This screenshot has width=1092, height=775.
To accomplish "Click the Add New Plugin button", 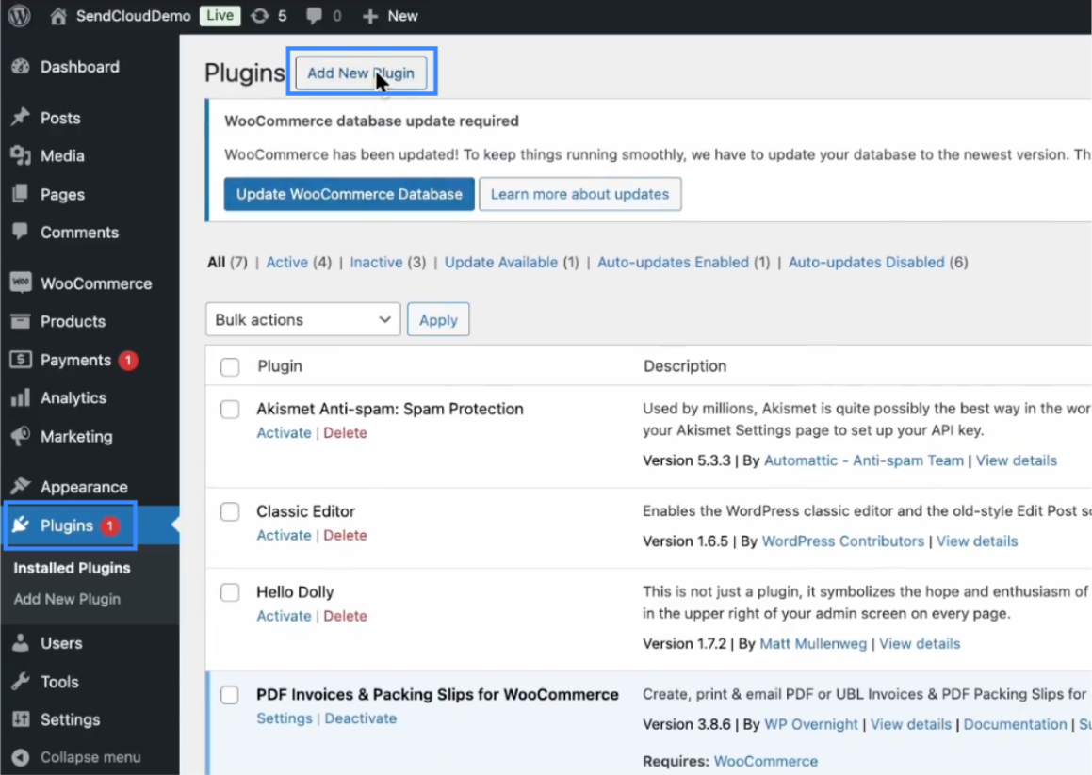I will (x=361, y=73).
